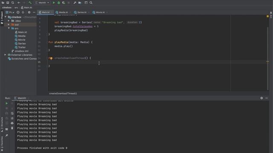273x153 pixels.
Task: Select Media class in the project tree
Action: tap(20, 36)
